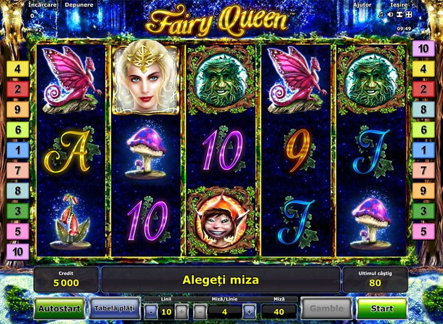443x324 pixels.
Task: Open the Depunere deposit option
Action: point(79,5)
